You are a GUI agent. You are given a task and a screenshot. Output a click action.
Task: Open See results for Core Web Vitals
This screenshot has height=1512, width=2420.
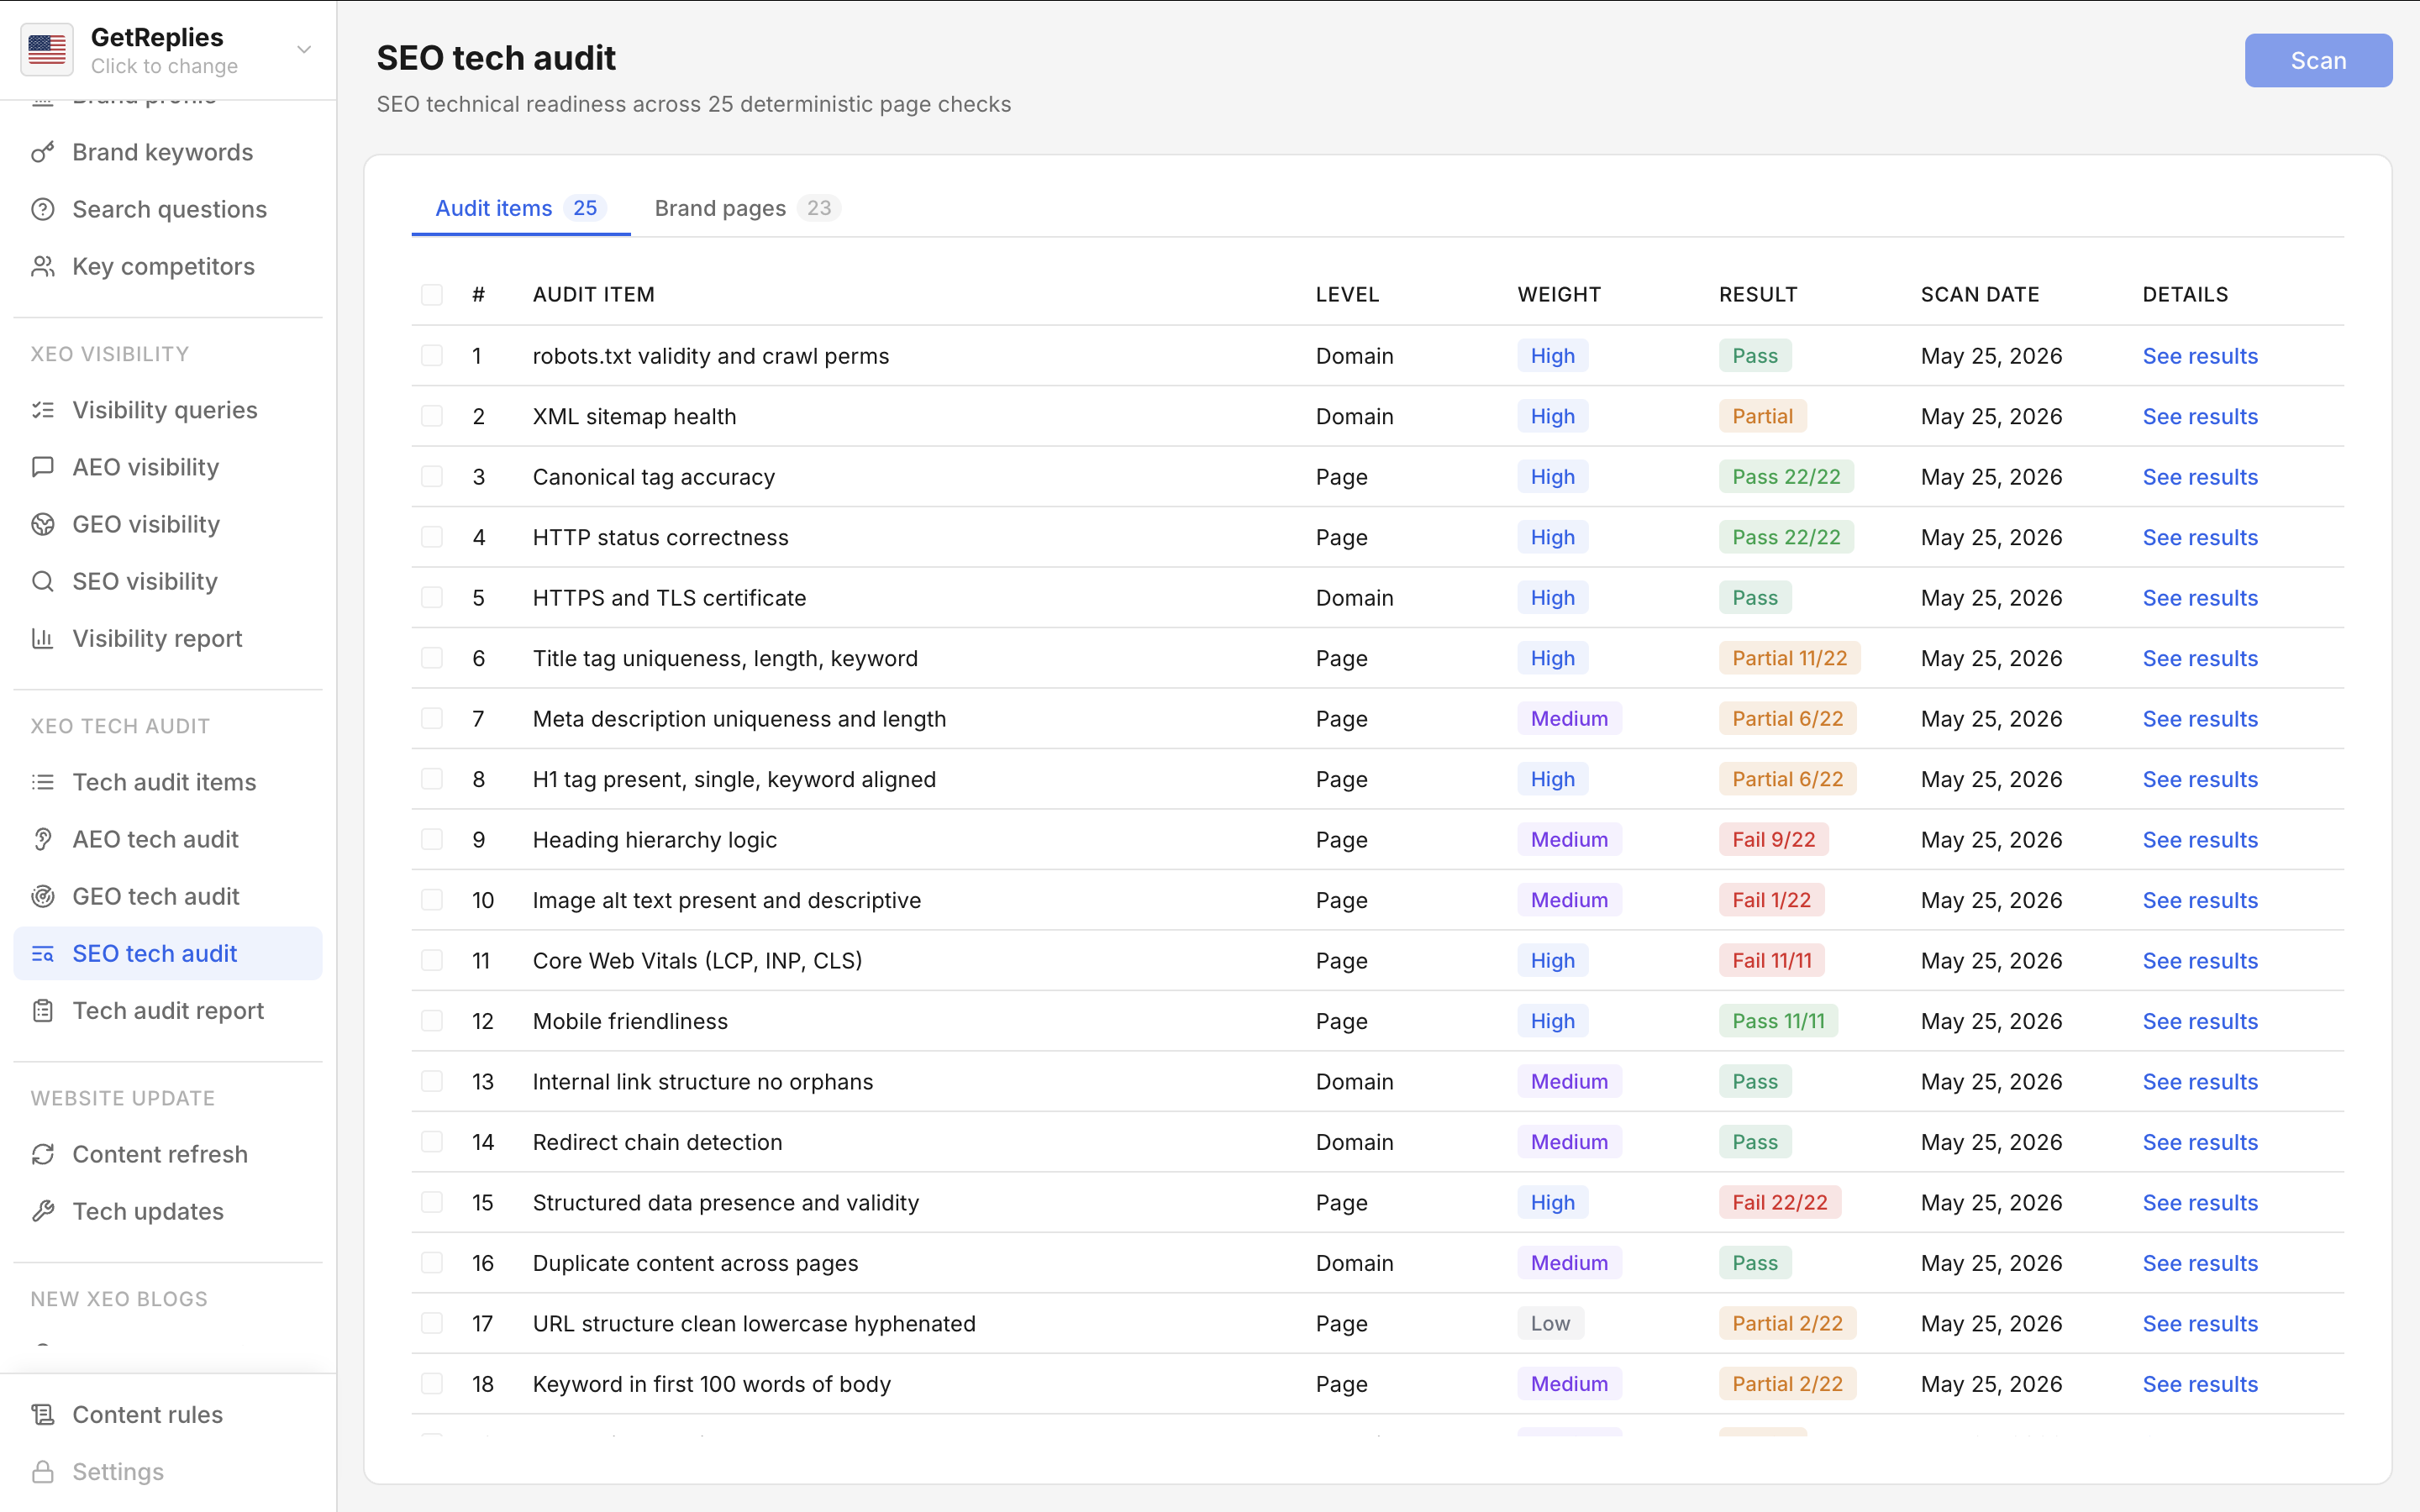[x=2200, y=961]
